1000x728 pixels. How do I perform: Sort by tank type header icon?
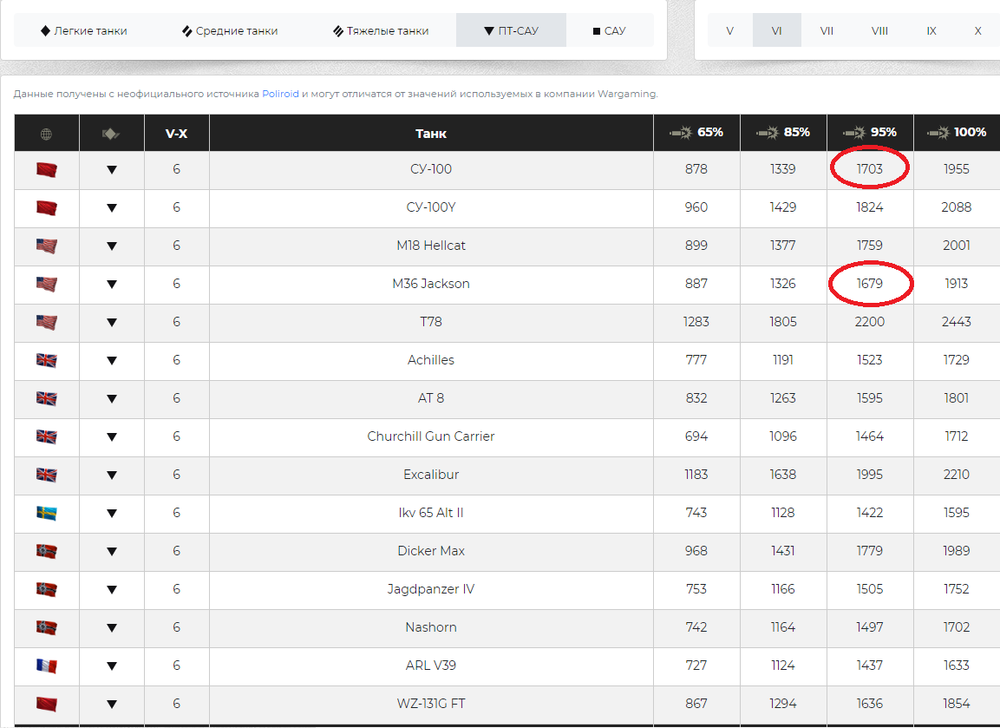111,134
